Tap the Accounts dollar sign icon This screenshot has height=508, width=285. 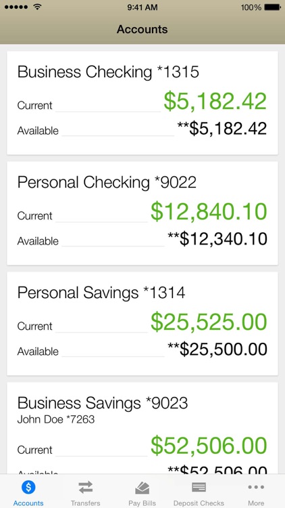(x=28, y=487)
